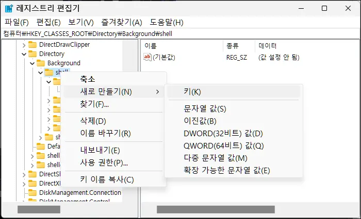Select 확장 가능한 문자열 값(E)
361x219 pixels.
pyautogui.click(x=234, y=170)
